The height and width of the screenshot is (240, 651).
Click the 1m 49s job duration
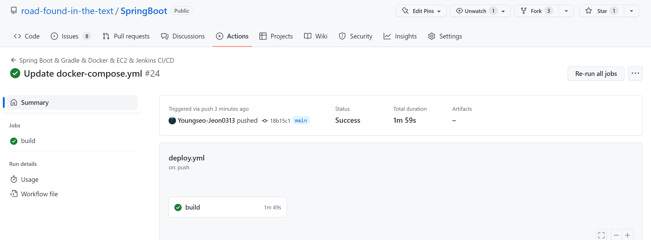[273, 207]
